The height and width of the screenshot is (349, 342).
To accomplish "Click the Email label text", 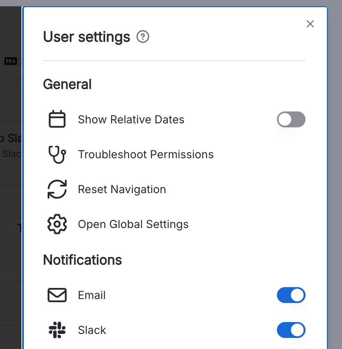I will click(92, 295).
